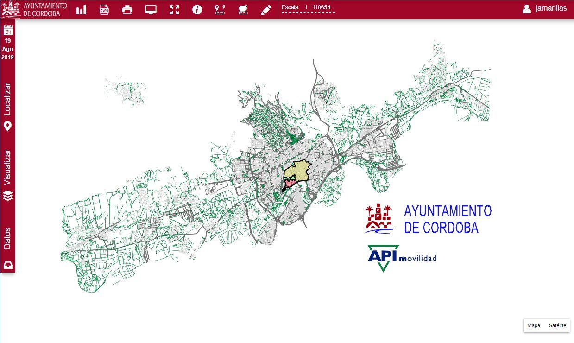Open the jamarillas user account menu

(545, 9)
